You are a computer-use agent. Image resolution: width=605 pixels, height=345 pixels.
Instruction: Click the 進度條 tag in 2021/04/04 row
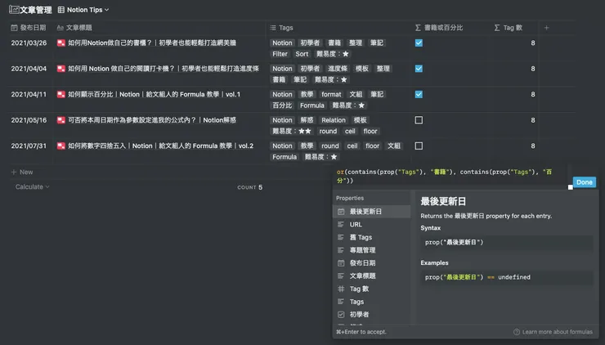338,69
